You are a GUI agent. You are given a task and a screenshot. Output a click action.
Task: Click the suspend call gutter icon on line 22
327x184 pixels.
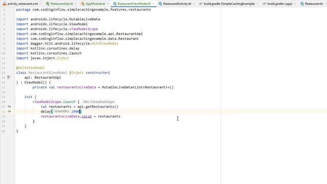click(9, 111)
